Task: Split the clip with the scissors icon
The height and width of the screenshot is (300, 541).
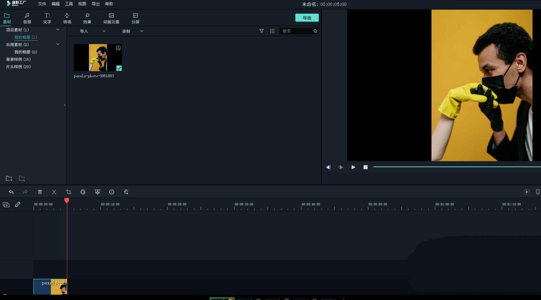Action: pos(54,192)
